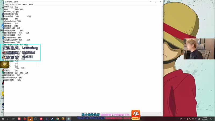
Task: Click the volume speaker tray icon
Action: pos(193,119)
